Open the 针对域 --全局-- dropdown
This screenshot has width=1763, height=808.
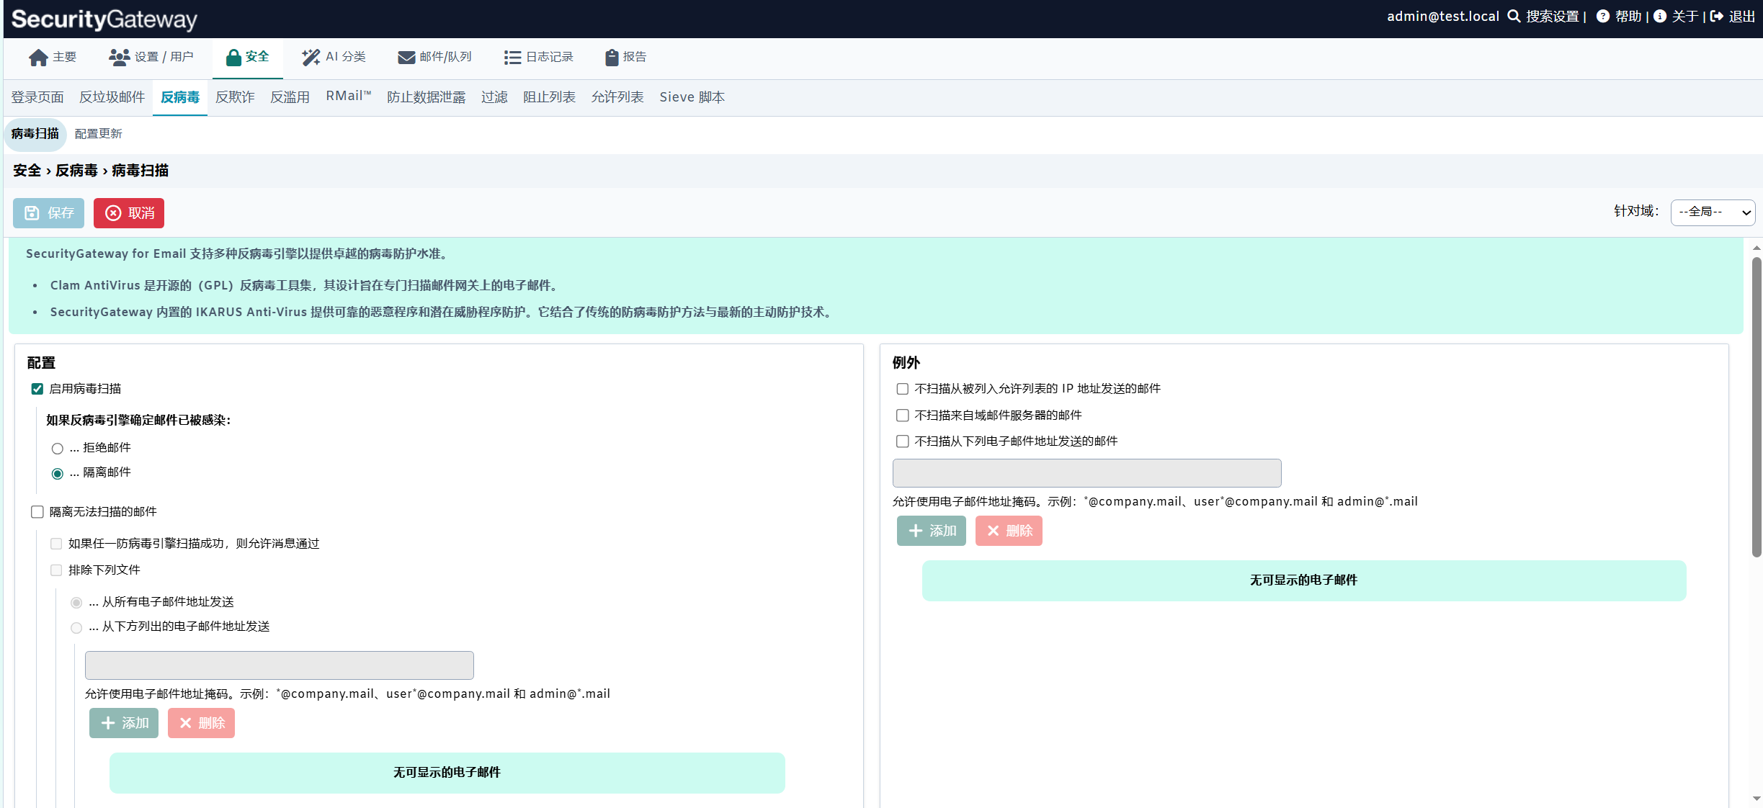pos(1713,212)
